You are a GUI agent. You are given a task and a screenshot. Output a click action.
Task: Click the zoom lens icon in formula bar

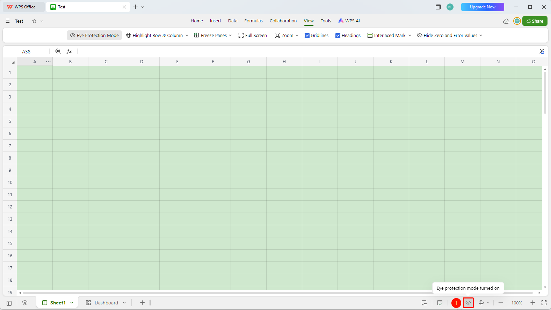pyautogui.click(x=58, y=51)
